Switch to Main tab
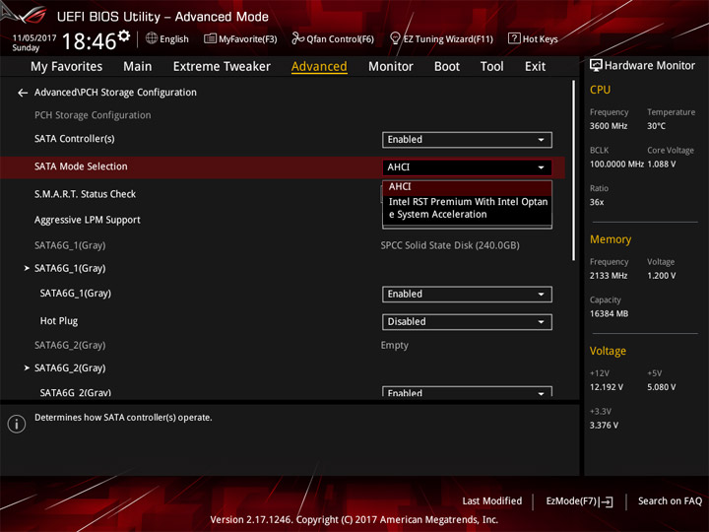This screenshot has height=532, width=709. pyautogui.click(x=138, y=67)
